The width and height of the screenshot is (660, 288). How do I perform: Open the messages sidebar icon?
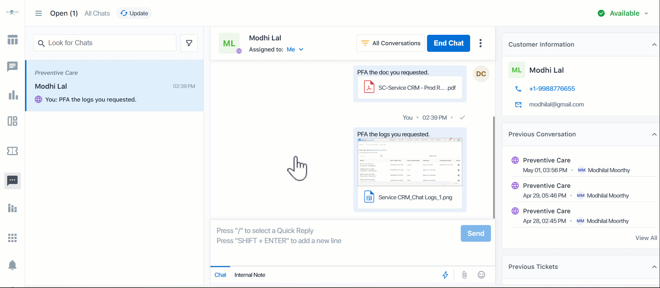pos(13,66)
